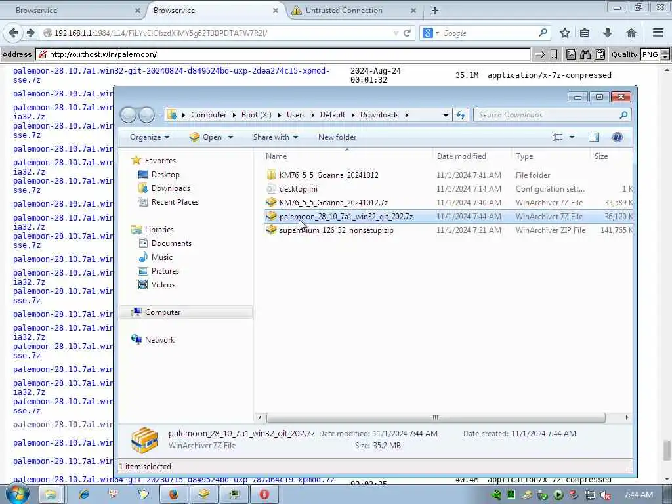Open Internet Explorer from taskbar

[83, 495]
